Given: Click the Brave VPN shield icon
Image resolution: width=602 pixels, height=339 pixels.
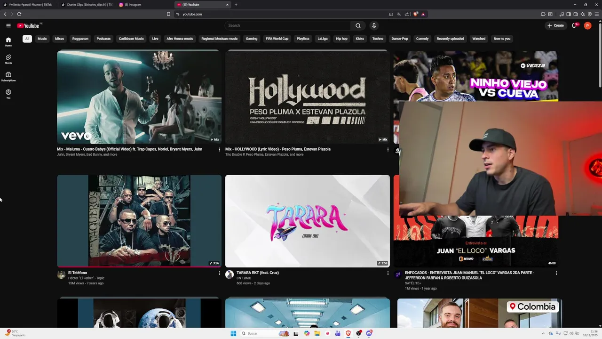Looking at the screenshot, I should 589,14.
